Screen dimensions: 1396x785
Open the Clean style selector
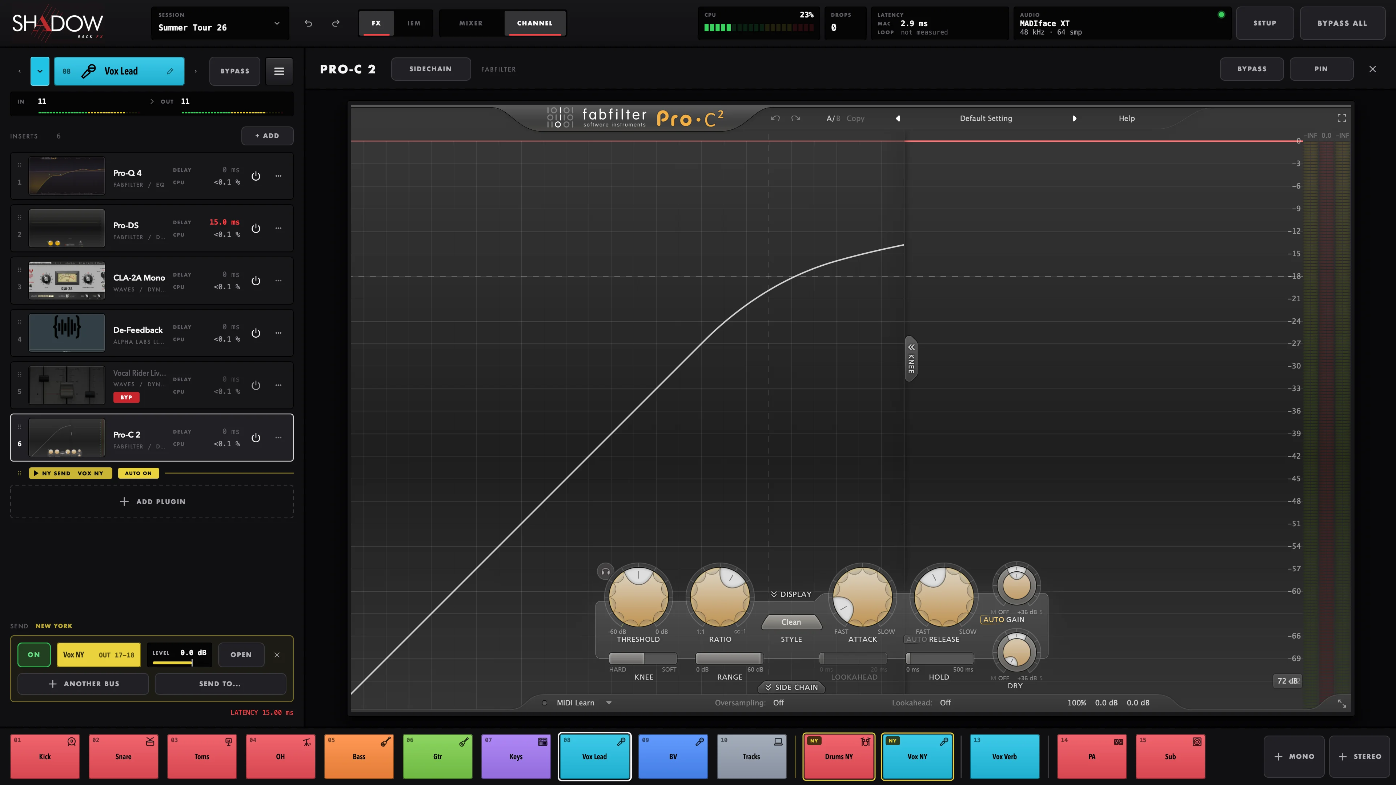pyautogui.click(x=791, y=622)
